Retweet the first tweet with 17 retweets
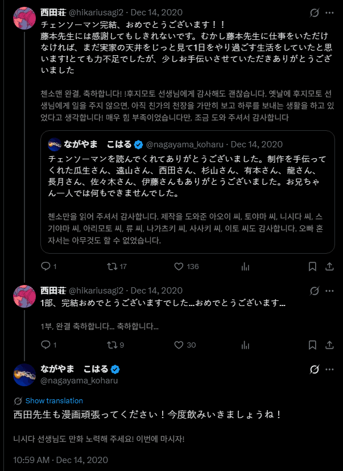This screenshot has height=471, width=343. (x=117, y=266)
